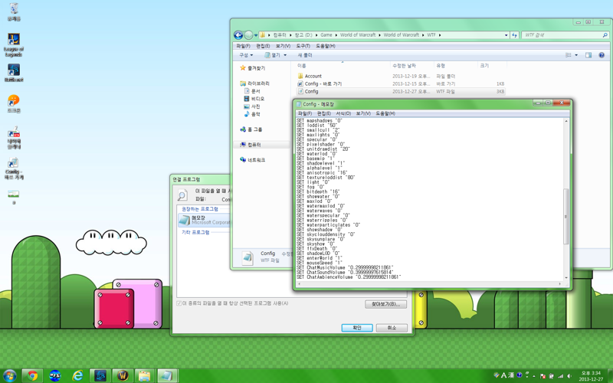The width and height of the screenshot is (613, 383).
Task: Click the clock showing 3:34 in the tray
Action: [x=591, y=376]
